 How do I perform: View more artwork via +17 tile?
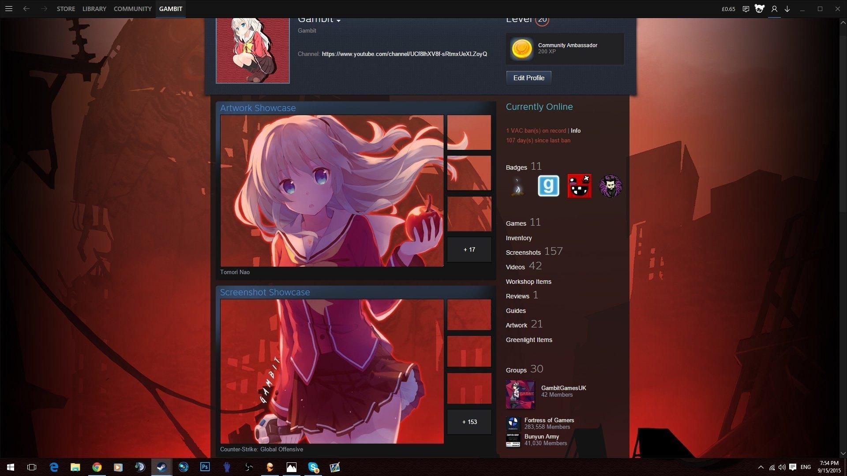coord(469,249)
